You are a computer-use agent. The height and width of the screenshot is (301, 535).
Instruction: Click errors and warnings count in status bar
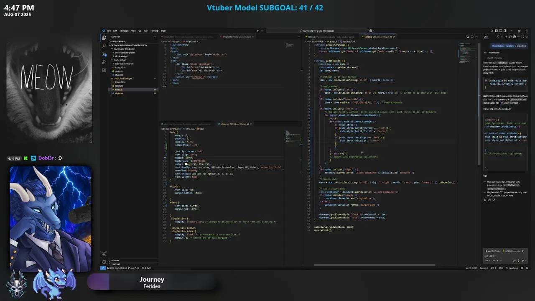click(146, 268)
